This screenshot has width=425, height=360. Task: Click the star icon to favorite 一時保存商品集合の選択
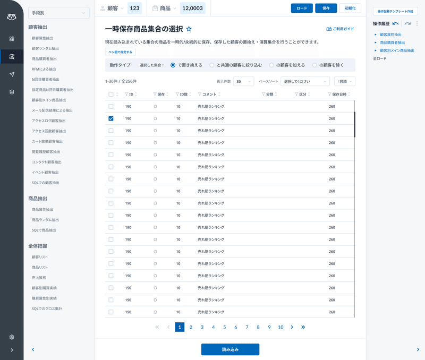tap(190, 29)
